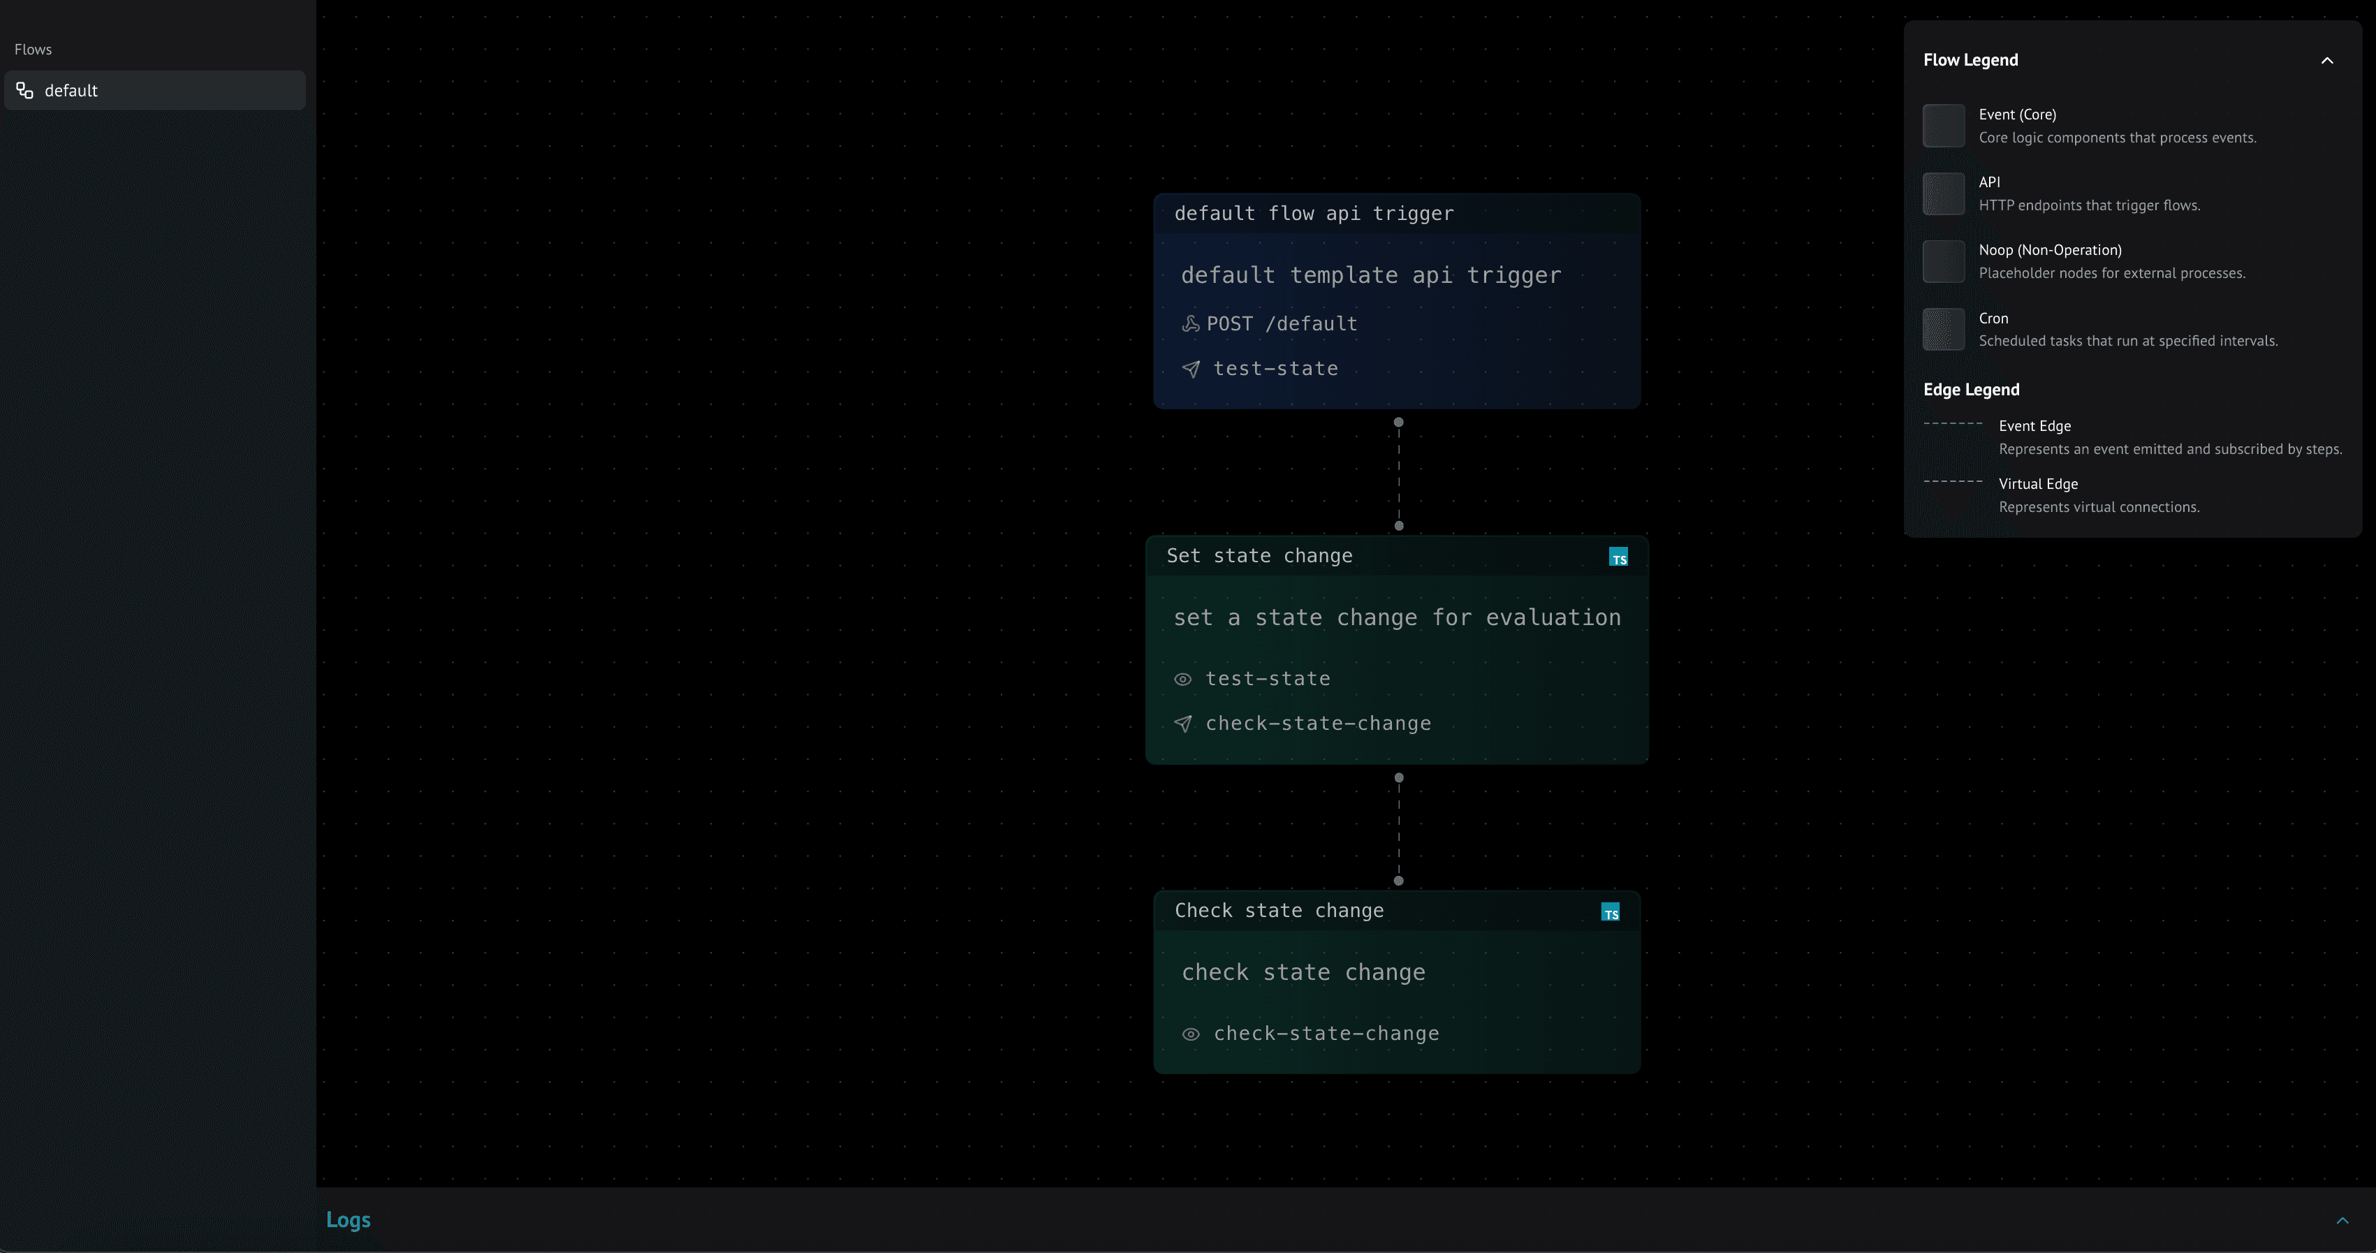Click the eye icon in Check state change node
Image resolution: width=2376 pixels, height=1253 pixels.
click(x=1191, y=1034)
